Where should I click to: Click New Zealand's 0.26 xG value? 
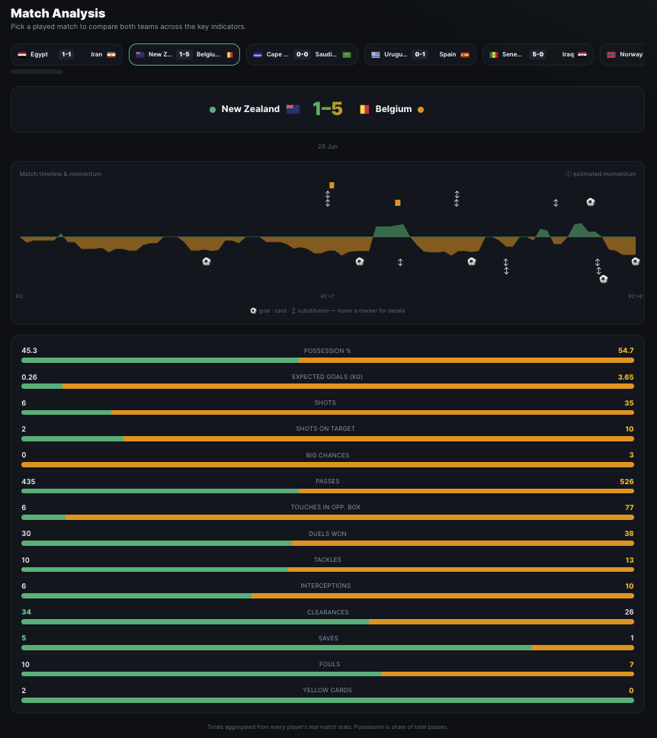29,377
